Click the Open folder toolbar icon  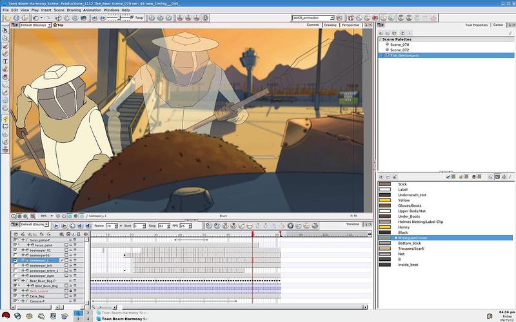pyautogui.click(x=7, y=18)
